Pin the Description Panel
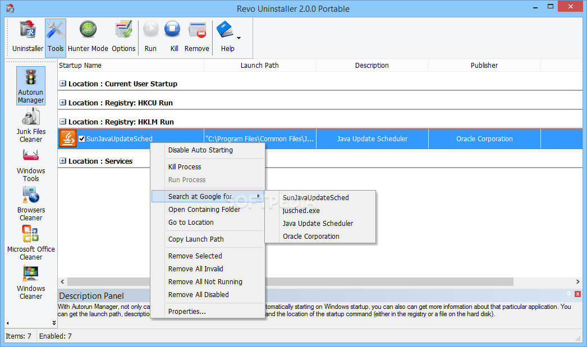The width and height of the screenshot is (587, 347). (x=568, y=294)
